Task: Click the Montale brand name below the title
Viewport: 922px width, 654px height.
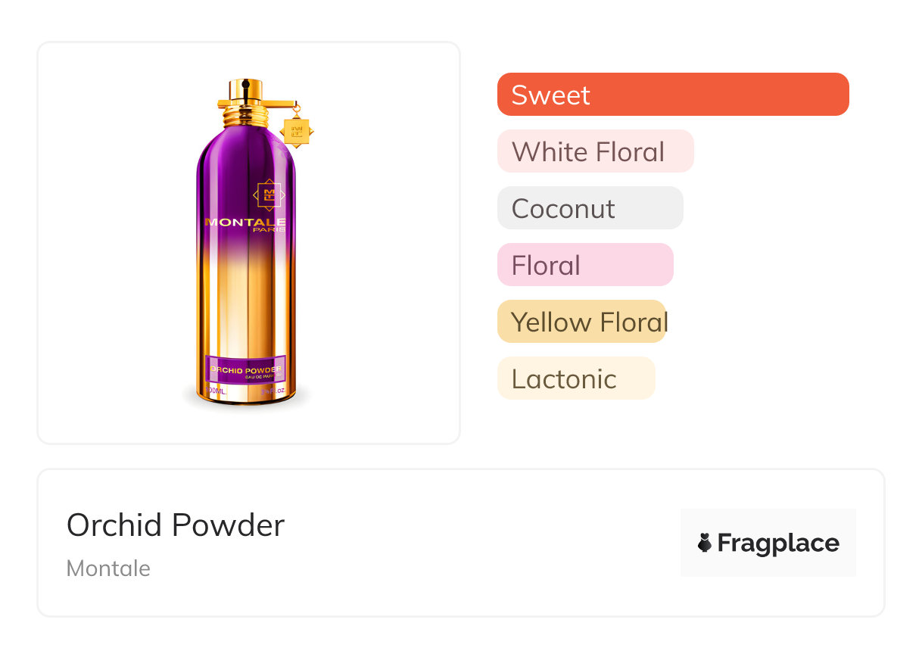Action: coord(108,568)
